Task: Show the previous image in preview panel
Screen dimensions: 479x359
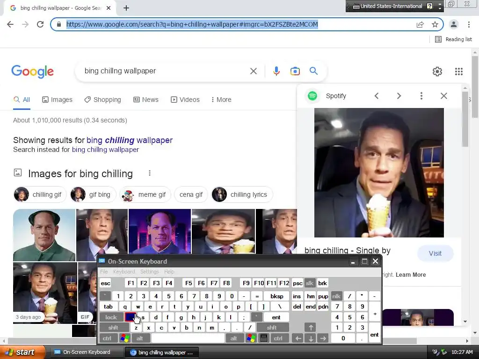Action: coord(377,96)
